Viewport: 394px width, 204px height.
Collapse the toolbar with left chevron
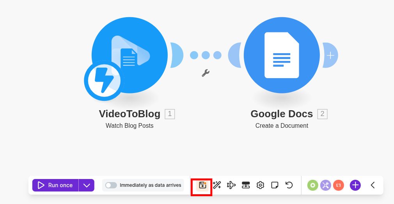click(x=373, y=185)
